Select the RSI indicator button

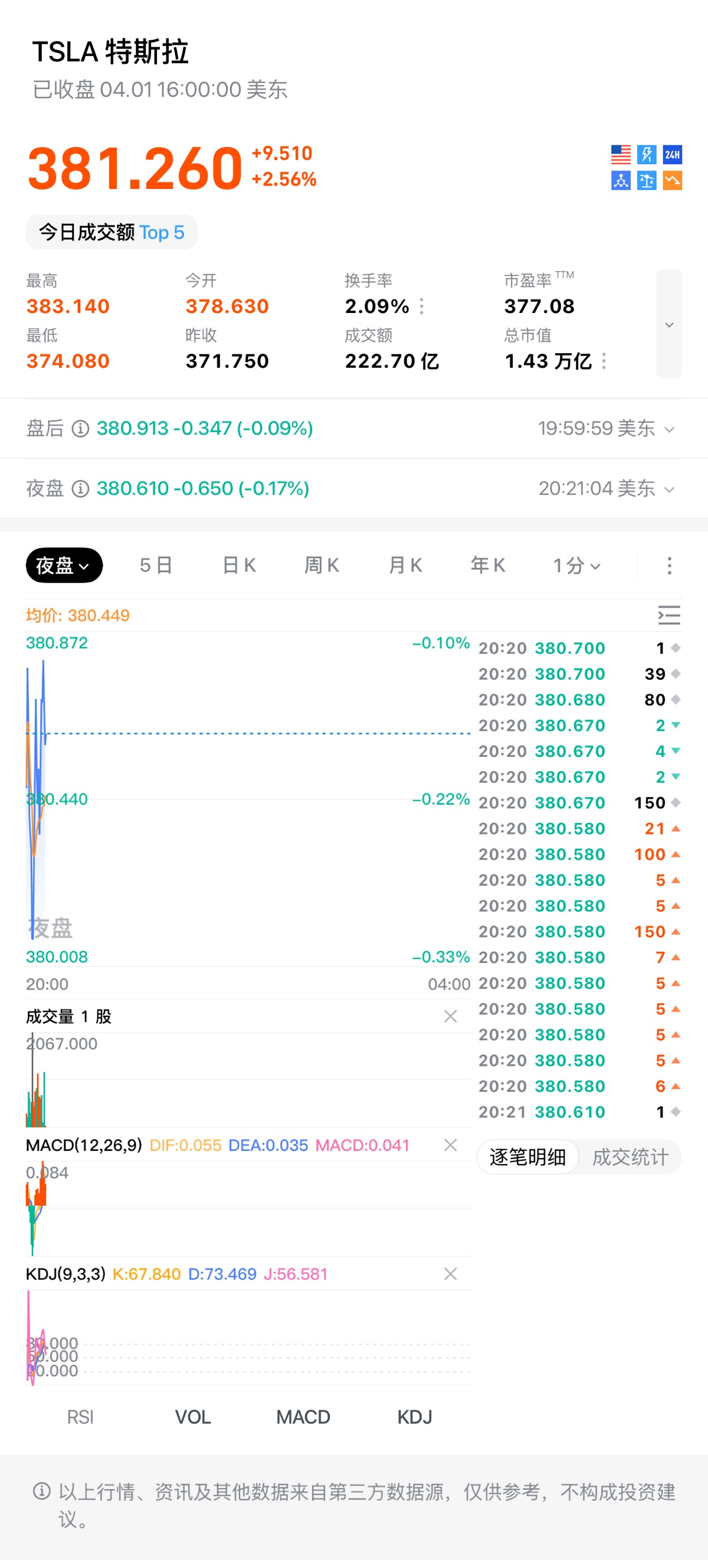pyautogui.click(x=80, y=1417)
